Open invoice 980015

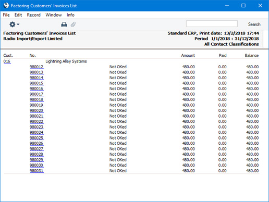pos(36,83)
